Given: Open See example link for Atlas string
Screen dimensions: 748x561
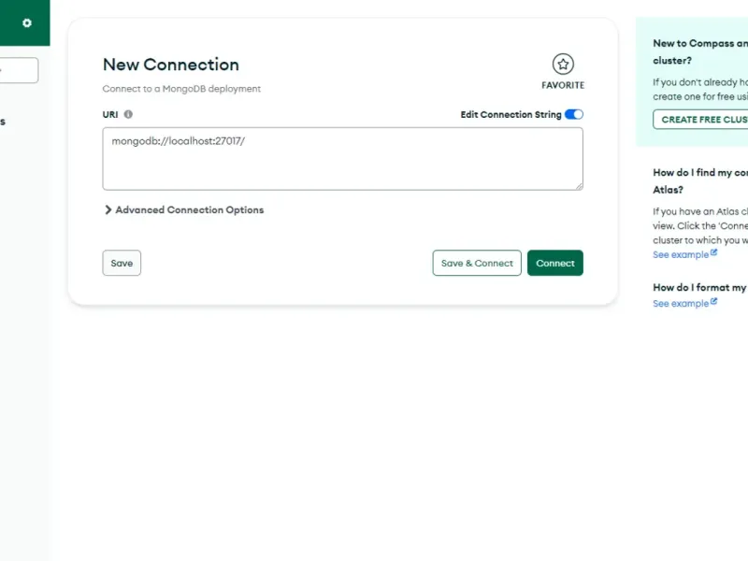Looking at the screenshot, I should 681,254.
